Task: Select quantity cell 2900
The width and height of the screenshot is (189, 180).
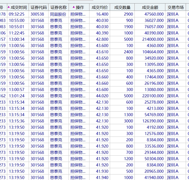Action: pyautogui.click(x=128, y=14)
